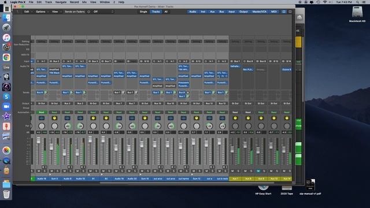Open the Bus 8 send on Audio 16
This screenshot has width=370, height=208.
pyautogui.click(x=40, y=92)
